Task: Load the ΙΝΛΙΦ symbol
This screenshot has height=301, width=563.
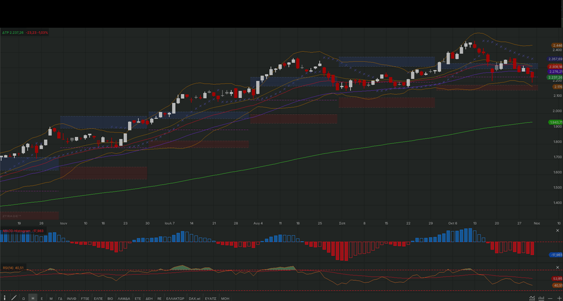Action: (x=71, y=298)
